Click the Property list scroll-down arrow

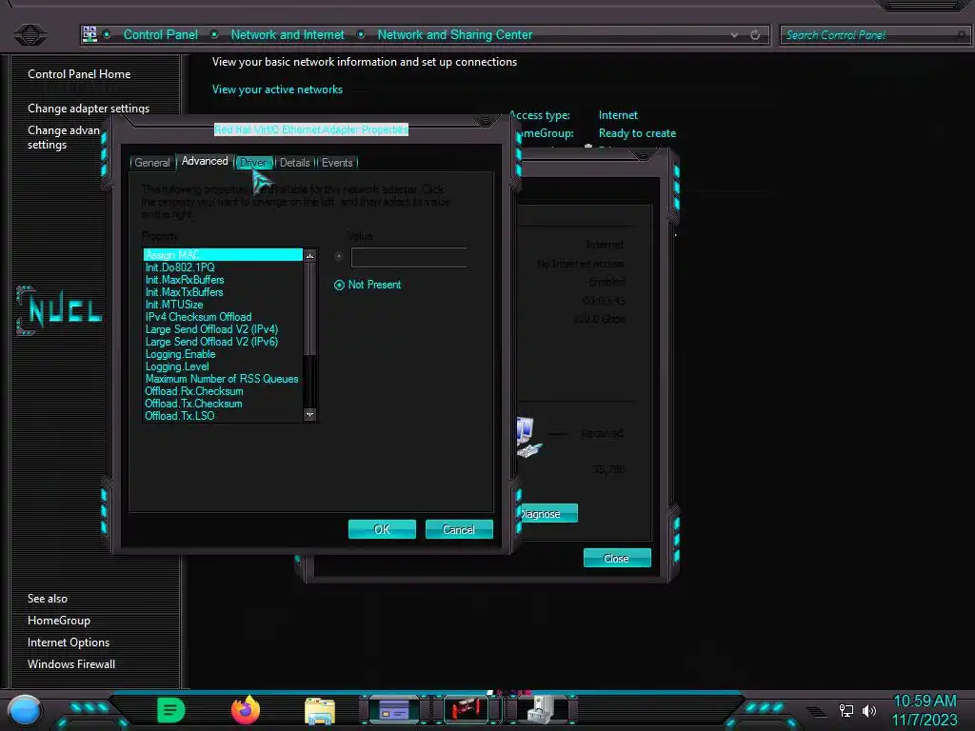pyautogui.click(x=309, y=415)
